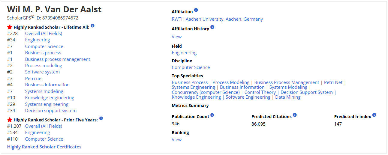Open info icon beside Affiliation History
The image size is (388, 155).
(212, 27)
